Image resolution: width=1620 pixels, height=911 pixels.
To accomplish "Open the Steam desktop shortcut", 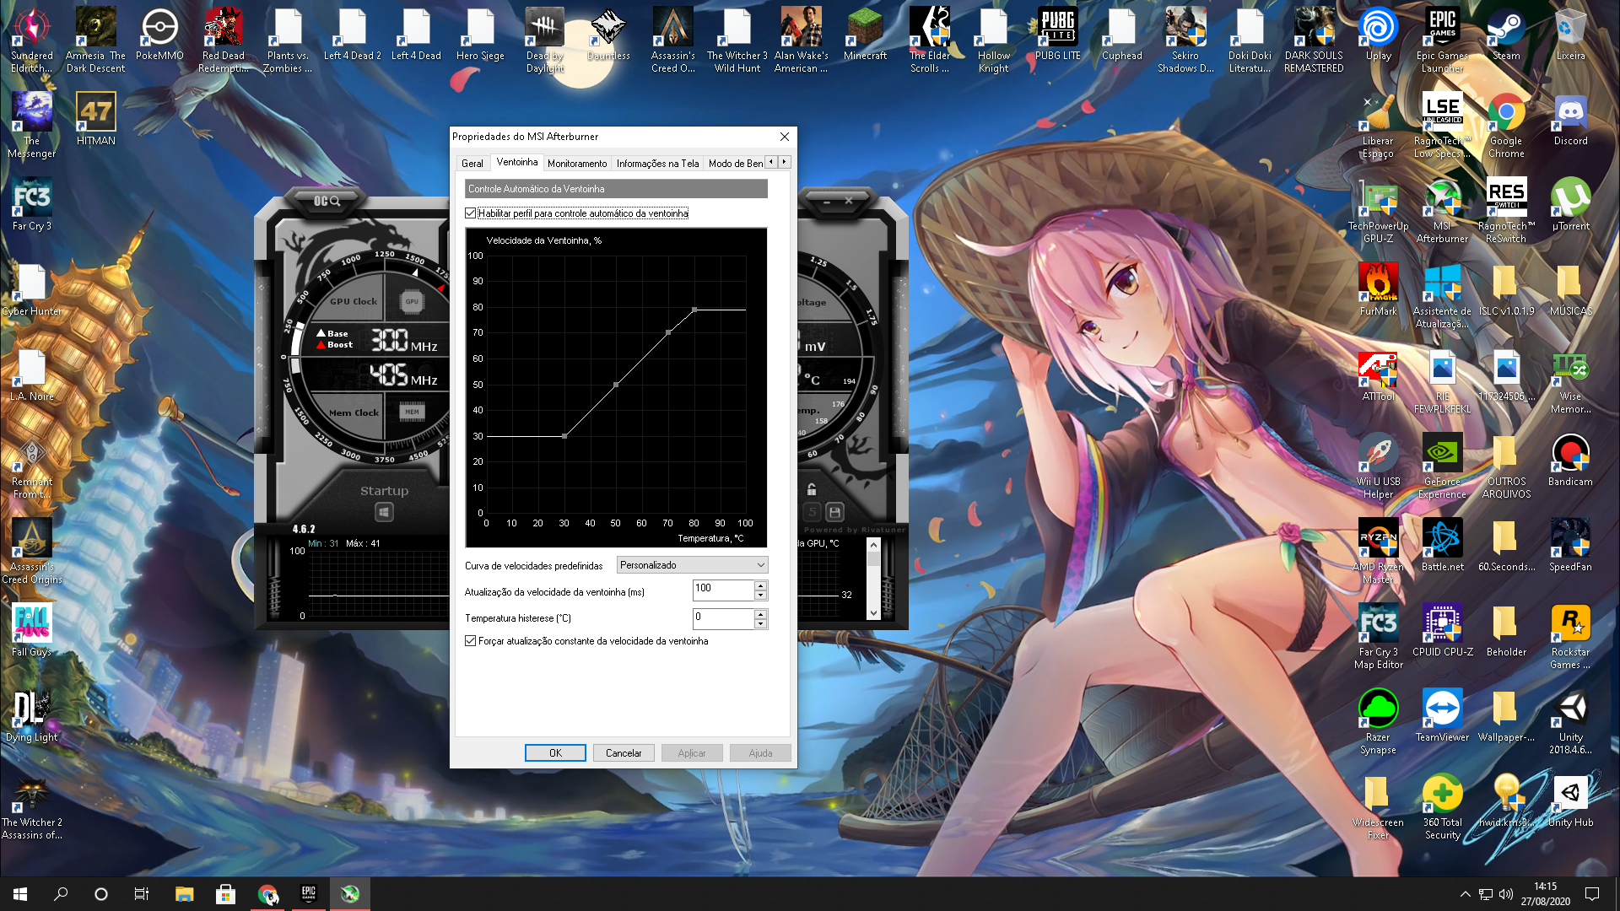I will click(1506, 35).
